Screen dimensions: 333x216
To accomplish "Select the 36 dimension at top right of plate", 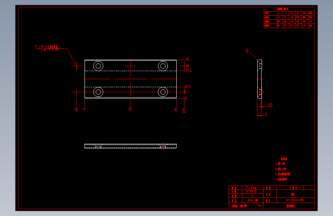I will [x=187, y=59].
